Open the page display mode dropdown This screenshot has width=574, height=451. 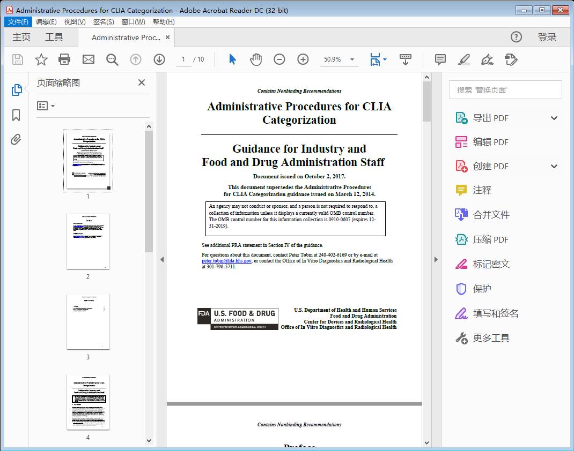click(x=378, y=59)
